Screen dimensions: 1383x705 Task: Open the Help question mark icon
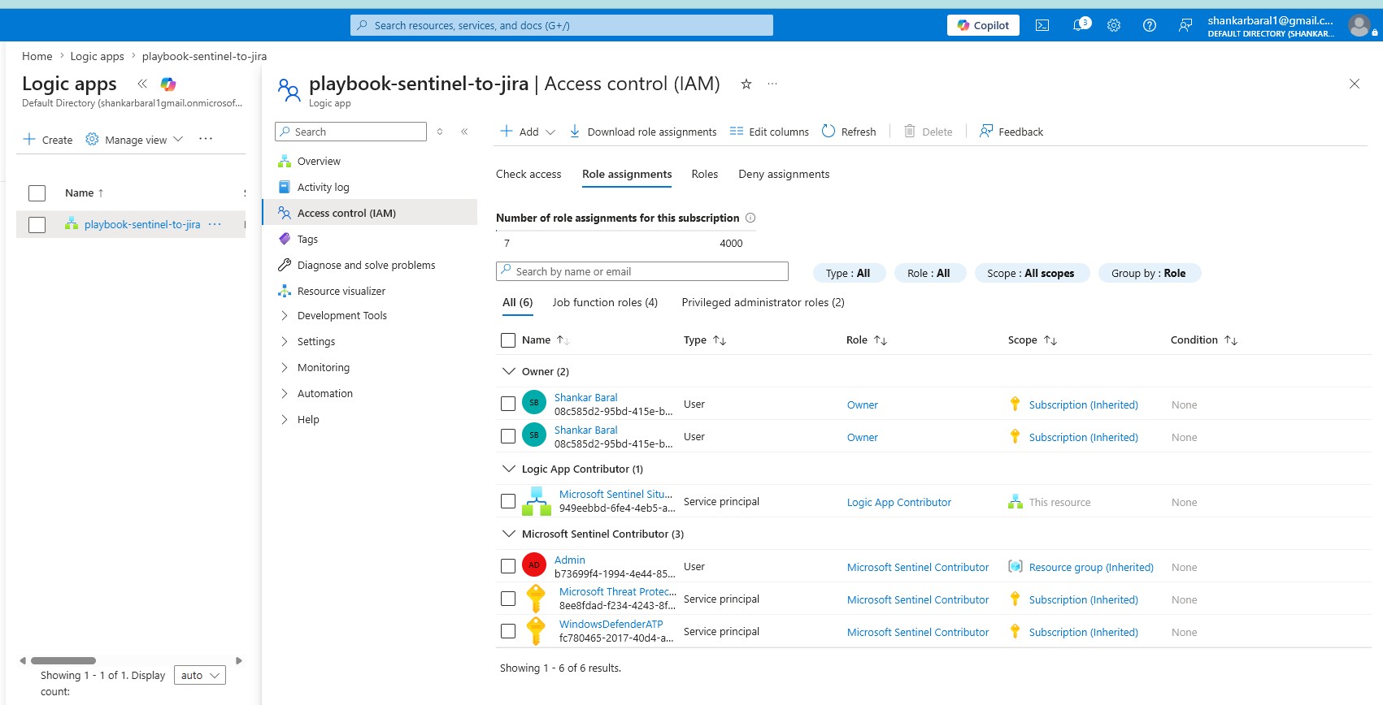[x=1150, y=25]
